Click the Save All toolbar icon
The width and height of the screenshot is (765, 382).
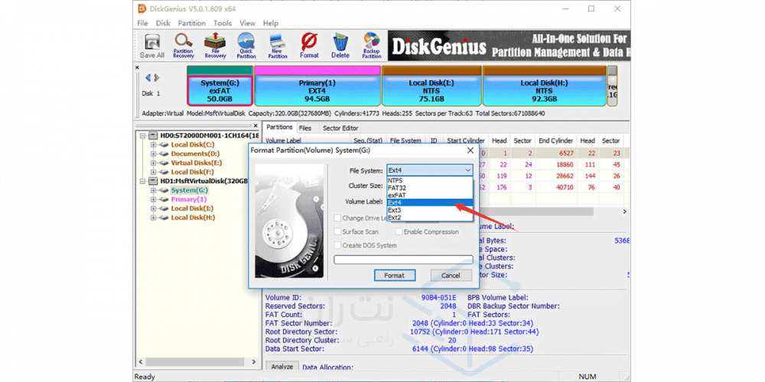tap(151, 45)
